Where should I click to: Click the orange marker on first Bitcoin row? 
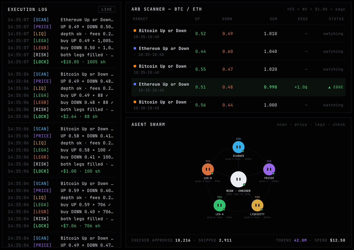tap(135, 30)
